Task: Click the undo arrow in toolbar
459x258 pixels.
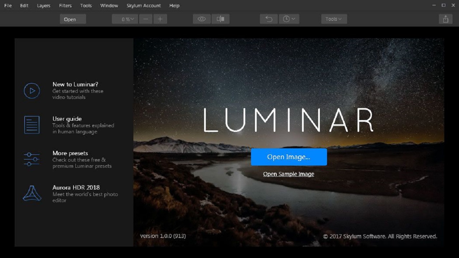Action: coord(269,19)
